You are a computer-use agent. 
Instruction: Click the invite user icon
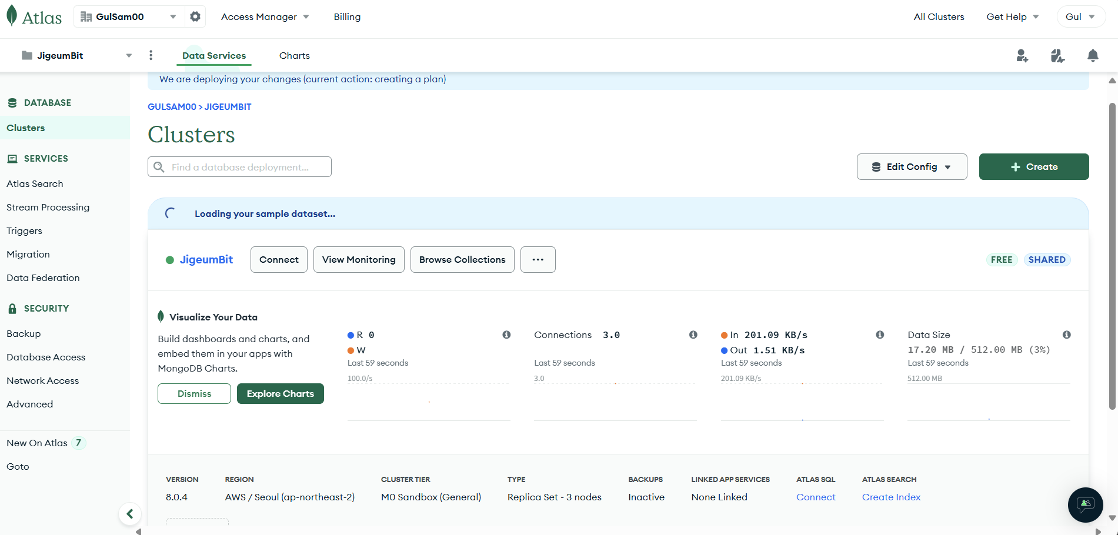click(1022, 55)
